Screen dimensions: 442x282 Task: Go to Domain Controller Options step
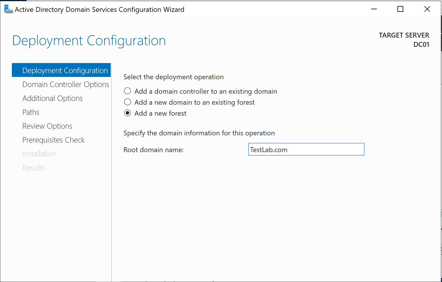click(66, 84)
